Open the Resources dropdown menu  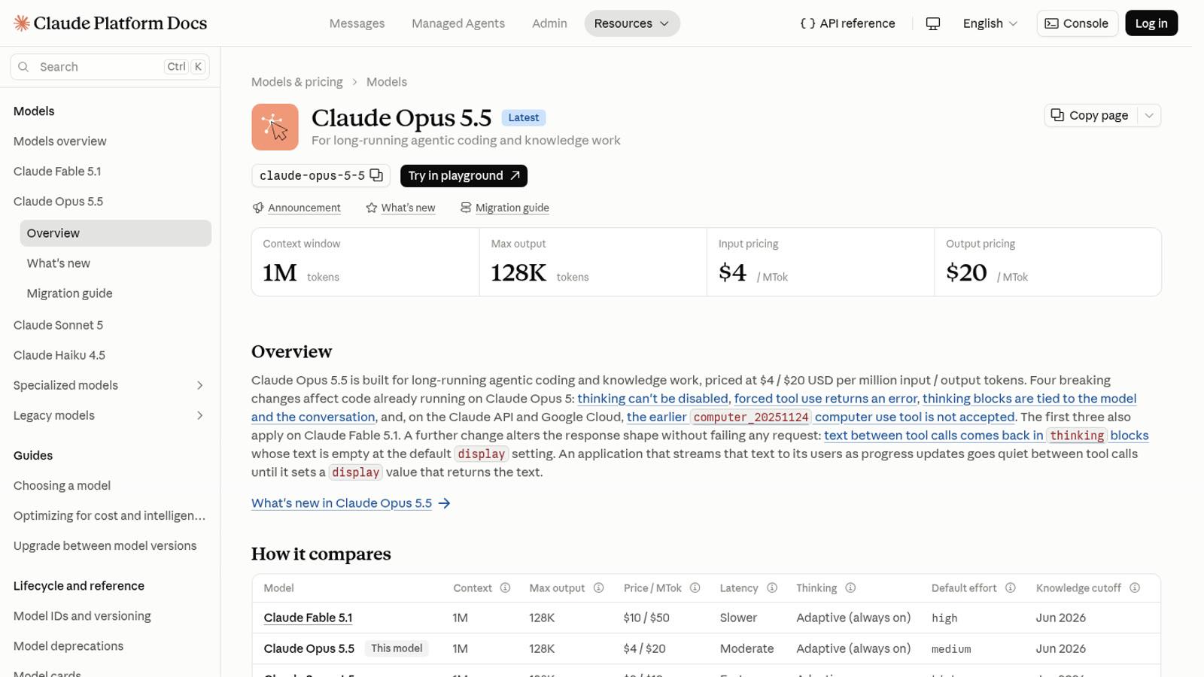(x=632, y=23)
